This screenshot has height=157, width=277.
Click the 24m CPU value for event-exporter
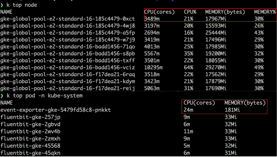point(188,110)
